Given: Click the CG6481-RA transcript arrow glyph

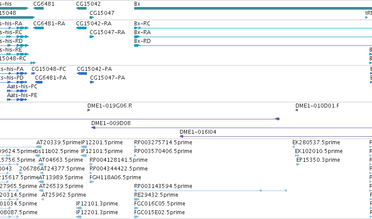Looking at the screenshot, I should pyautogui.click(x=38, y=28).
